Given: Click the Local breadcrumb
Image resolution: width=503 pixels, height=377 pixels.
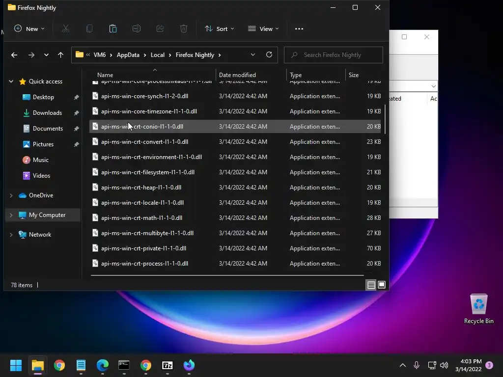Looking at the screenshot, I should coord(158,55).
